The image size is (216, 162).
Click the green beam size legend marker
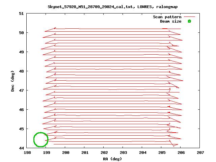[x=189, y=21]
